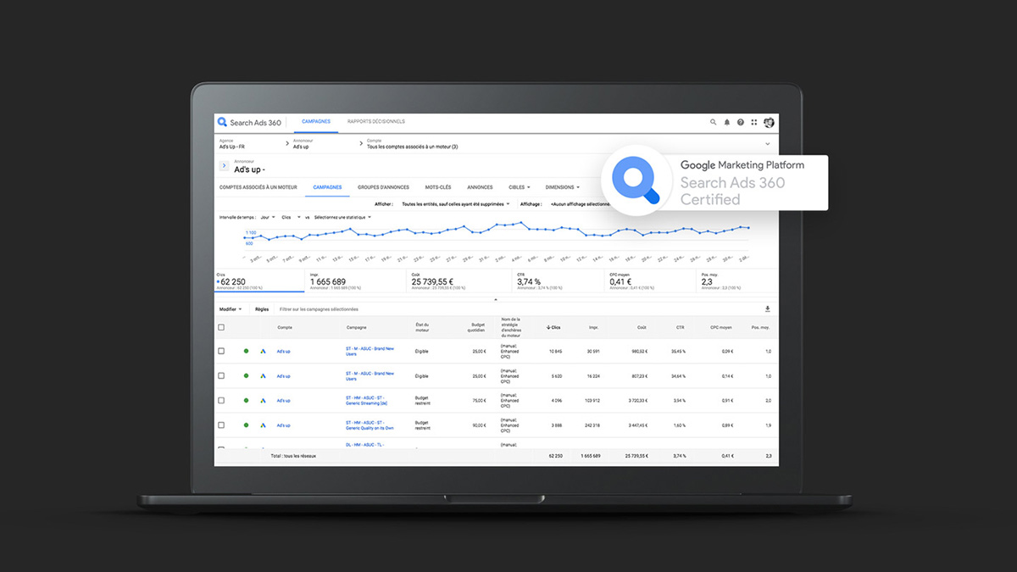This screenshot has width=1017, height=572.
Task: Click the Règles button
Action: click(x=262, y=309)
